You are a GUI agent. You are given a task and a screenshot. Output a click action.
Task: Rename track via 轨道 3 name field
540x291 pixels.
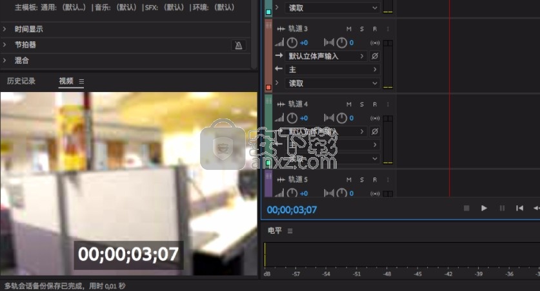pos(298,29)
